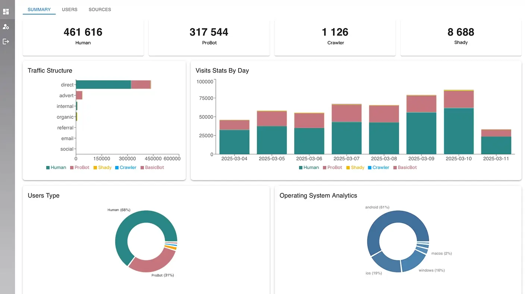The height and width of the screenshot is (294, 525).
Task: Open the Shady card showing 8 688
Action: coord(461,37)
